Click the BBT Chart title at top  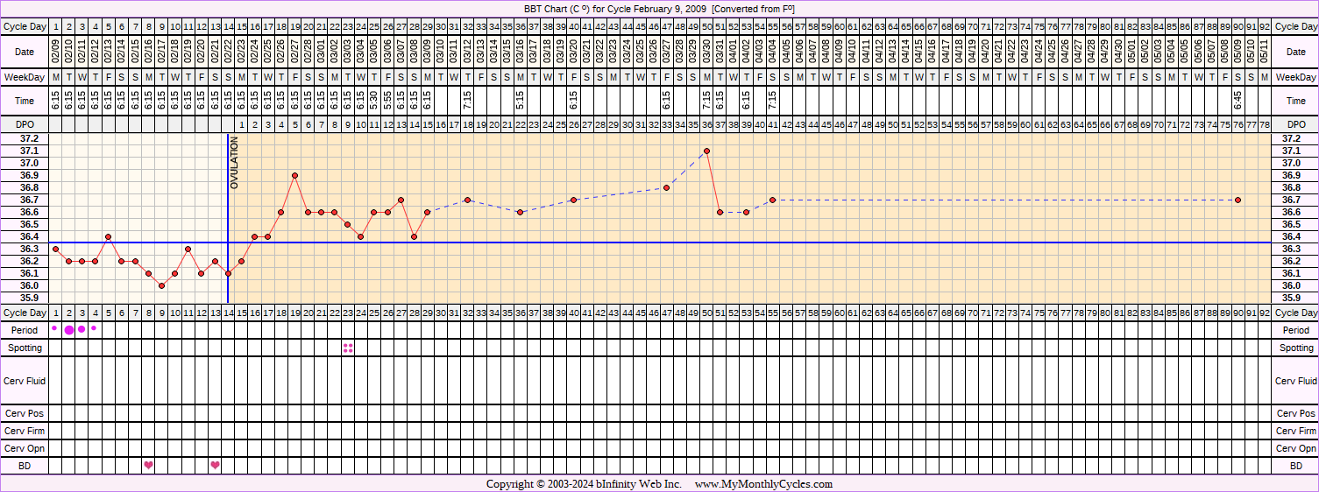click(659, 8)
